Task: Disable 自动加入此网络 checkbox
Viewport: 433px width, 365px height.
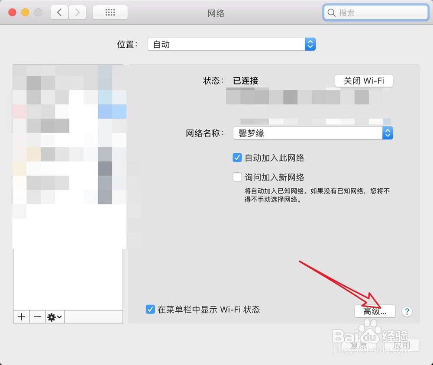Action: pos(237,158)
